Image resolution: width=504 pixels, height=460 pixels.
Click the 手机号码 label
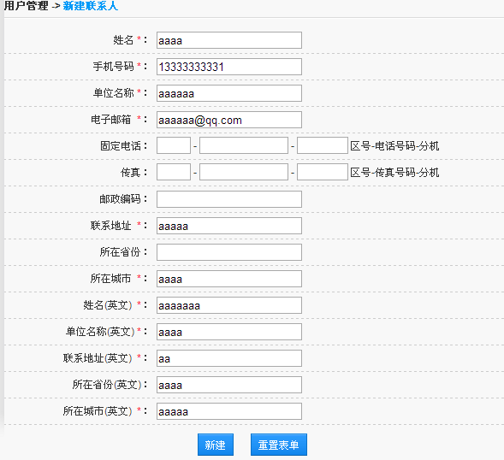click(114, 67)
